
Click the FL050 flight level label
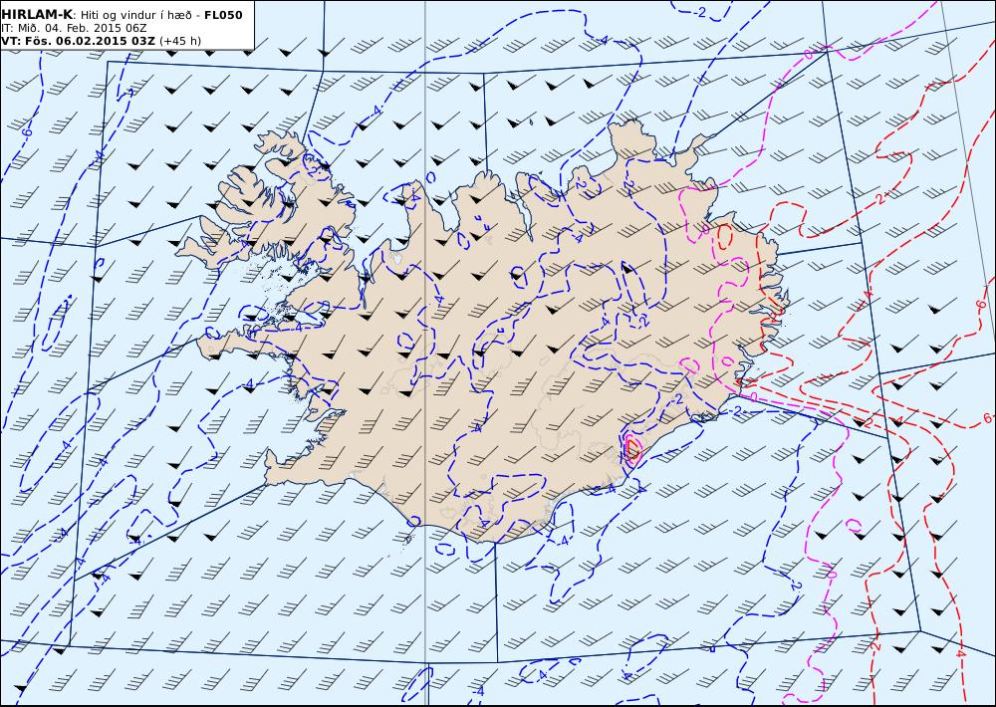point(223,15)
